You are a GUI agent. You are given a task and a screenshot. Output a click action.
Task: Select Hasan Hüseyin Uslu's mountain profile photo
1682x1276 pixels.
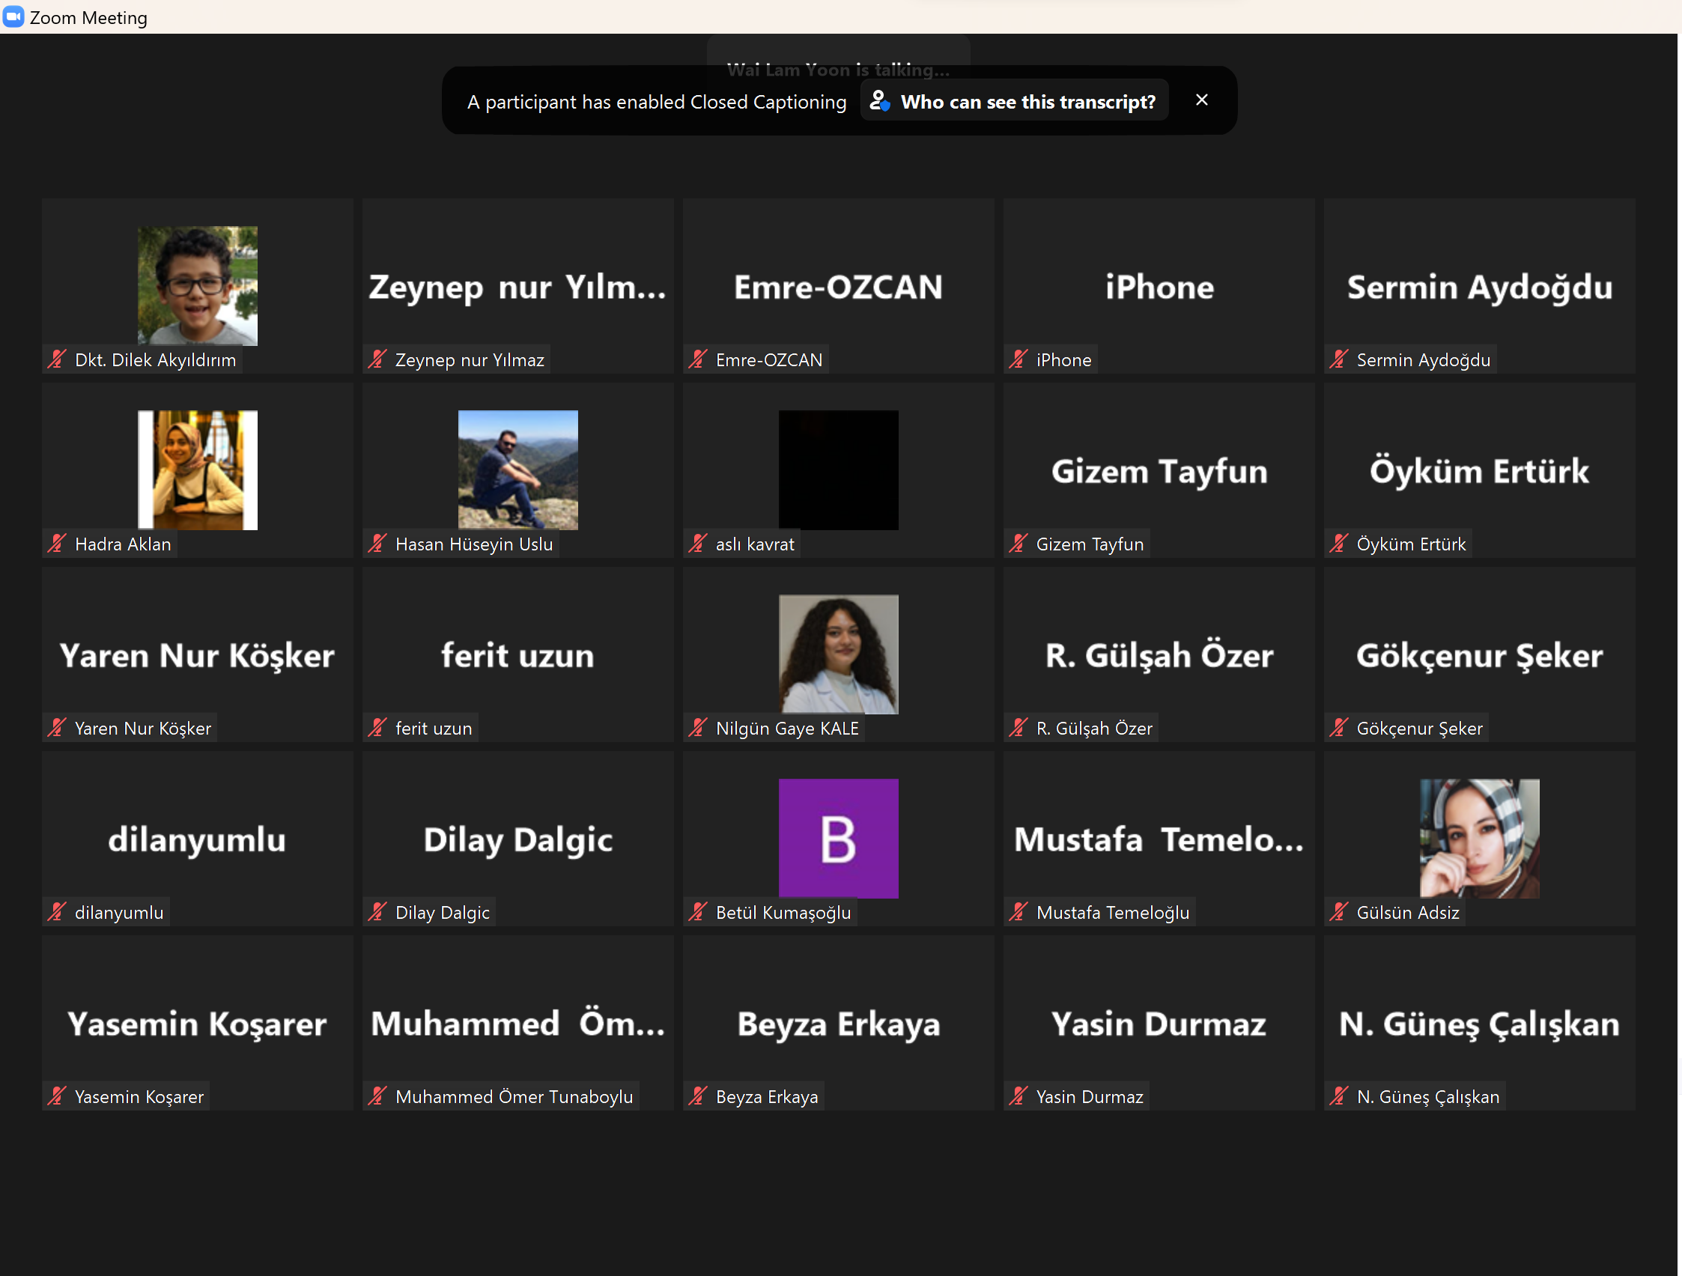tap(517, 470)
